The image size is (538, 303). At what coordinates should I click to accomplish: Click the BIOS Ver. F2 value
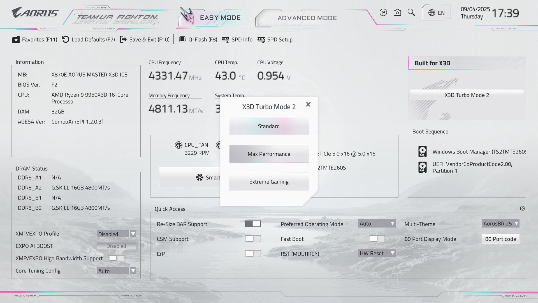[54, 85]
